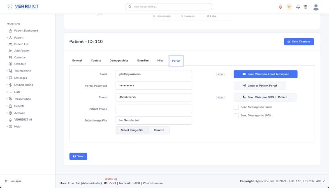Enable Send Messages to SMS checkbox

coord(236,116)
